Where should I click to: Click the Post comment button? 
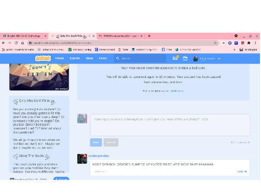coord(96,142)
